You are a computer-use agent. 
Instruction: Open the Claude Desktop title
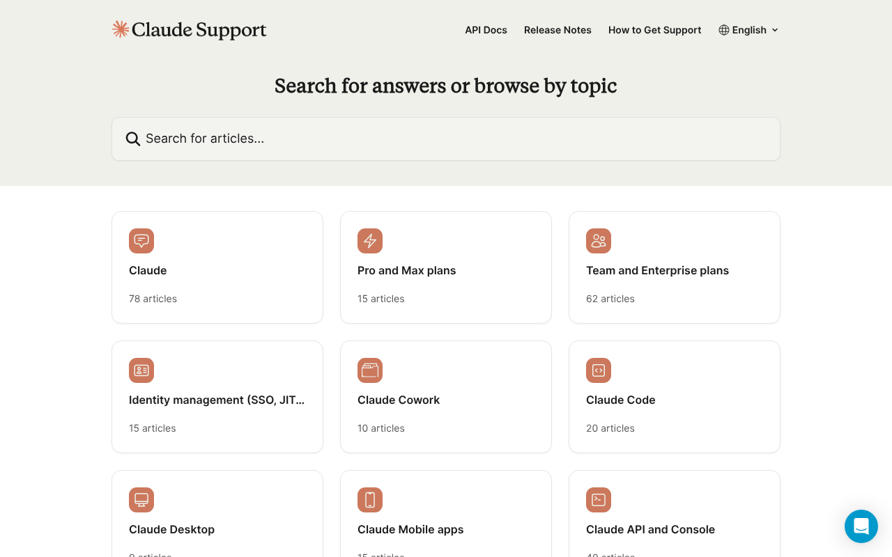[x=172, y=529]
